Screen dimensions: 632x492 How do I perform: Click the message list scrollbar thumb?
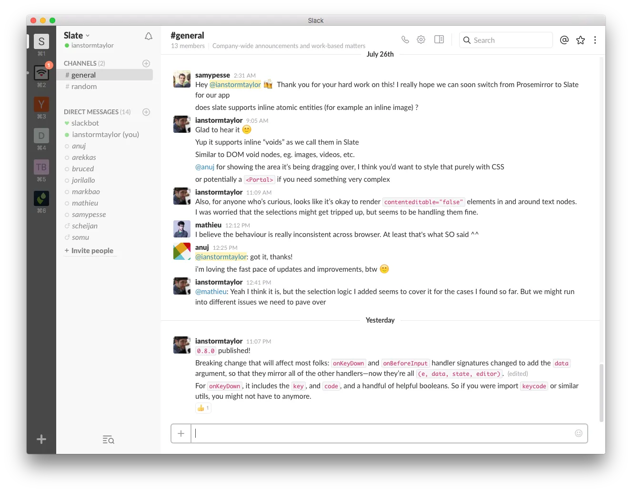(602, 393)
